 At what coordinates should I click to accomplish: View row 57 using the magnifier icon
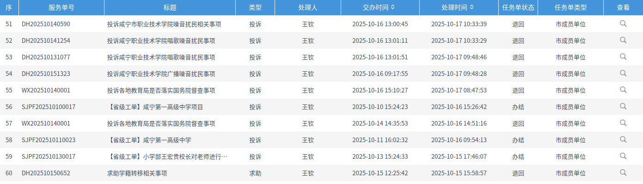pyautogui.click(x=623, y=123)
